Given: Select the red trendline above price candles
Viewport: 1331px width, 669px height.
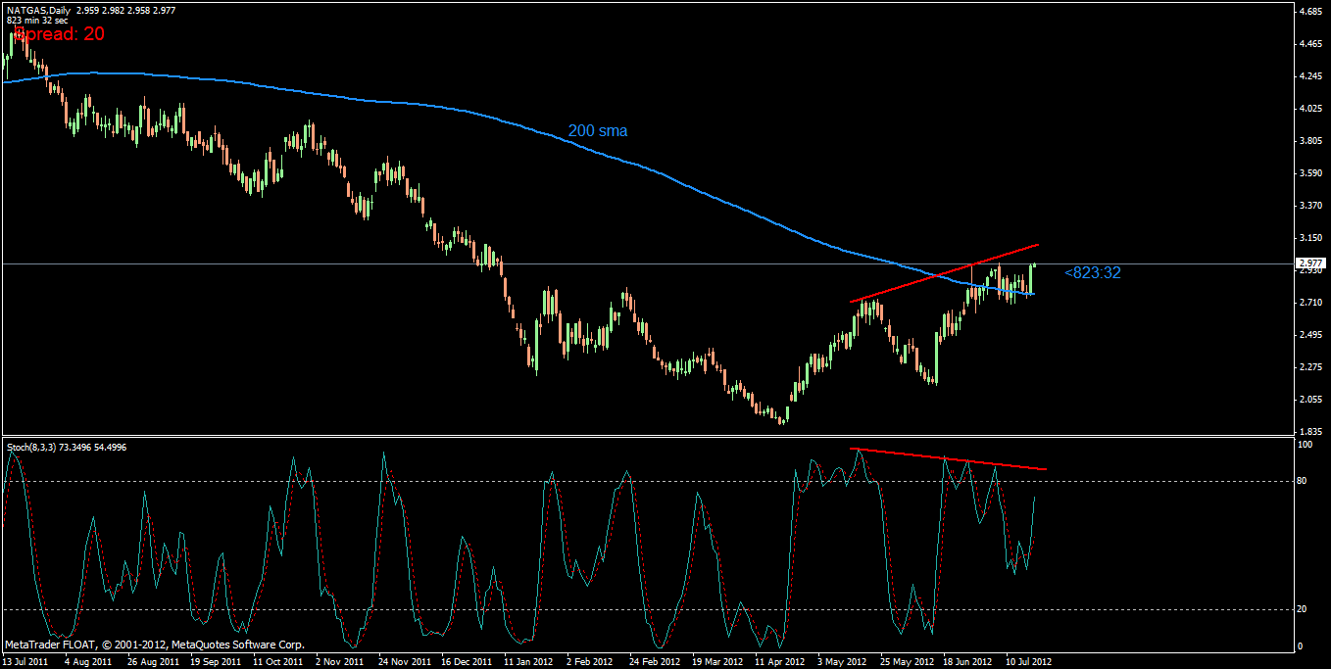Looking at the screenshot, I should coord(941,273).
